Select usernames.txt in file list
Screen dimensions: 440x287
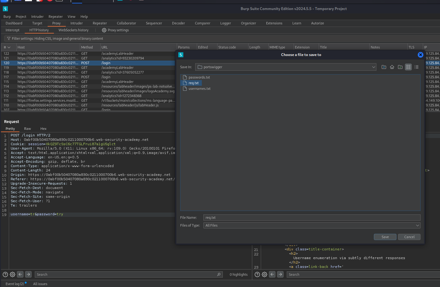point(199,89)
